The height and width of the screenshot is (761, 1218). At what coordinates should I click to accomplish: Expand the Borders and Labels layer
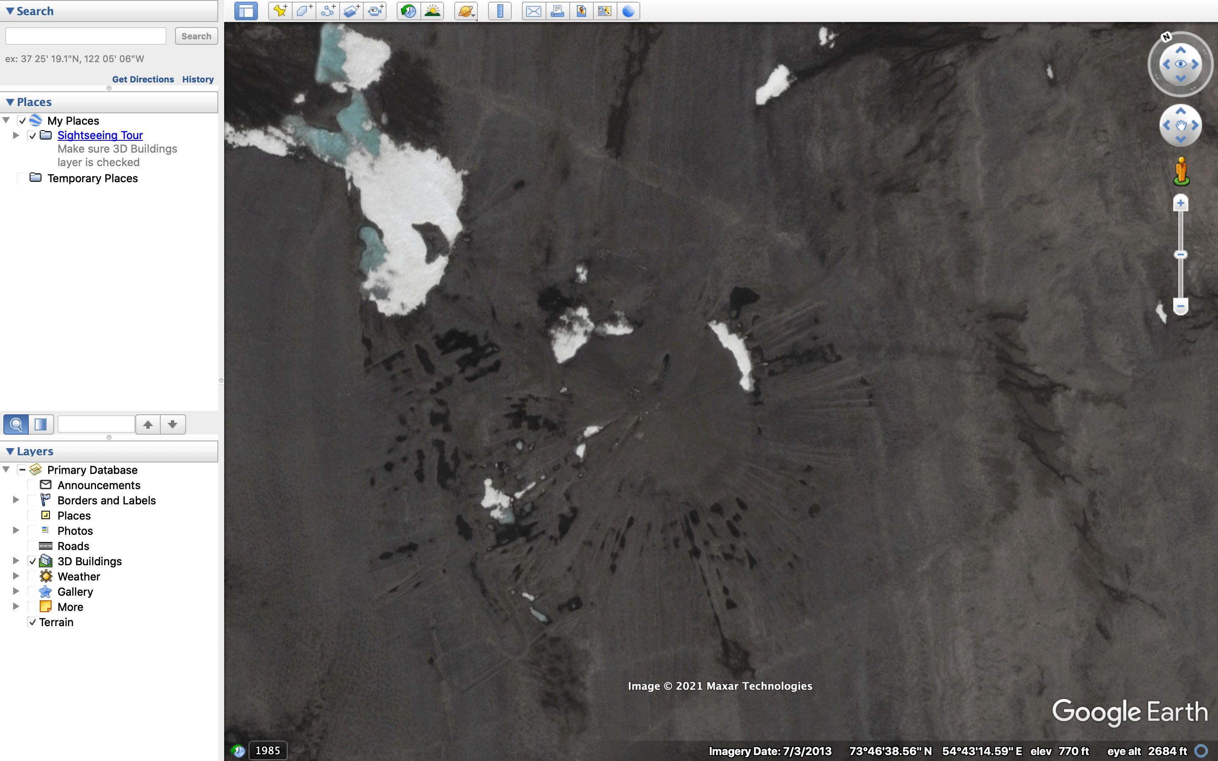(16, 500)
